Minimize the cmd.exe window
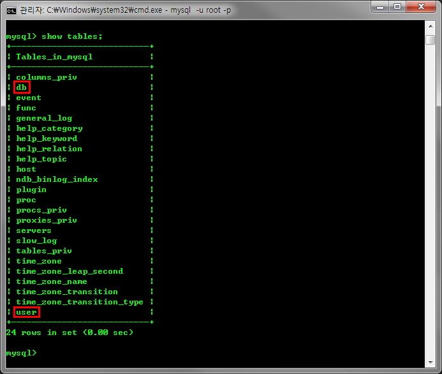This screenshot has width=442, height=374. 379,7
